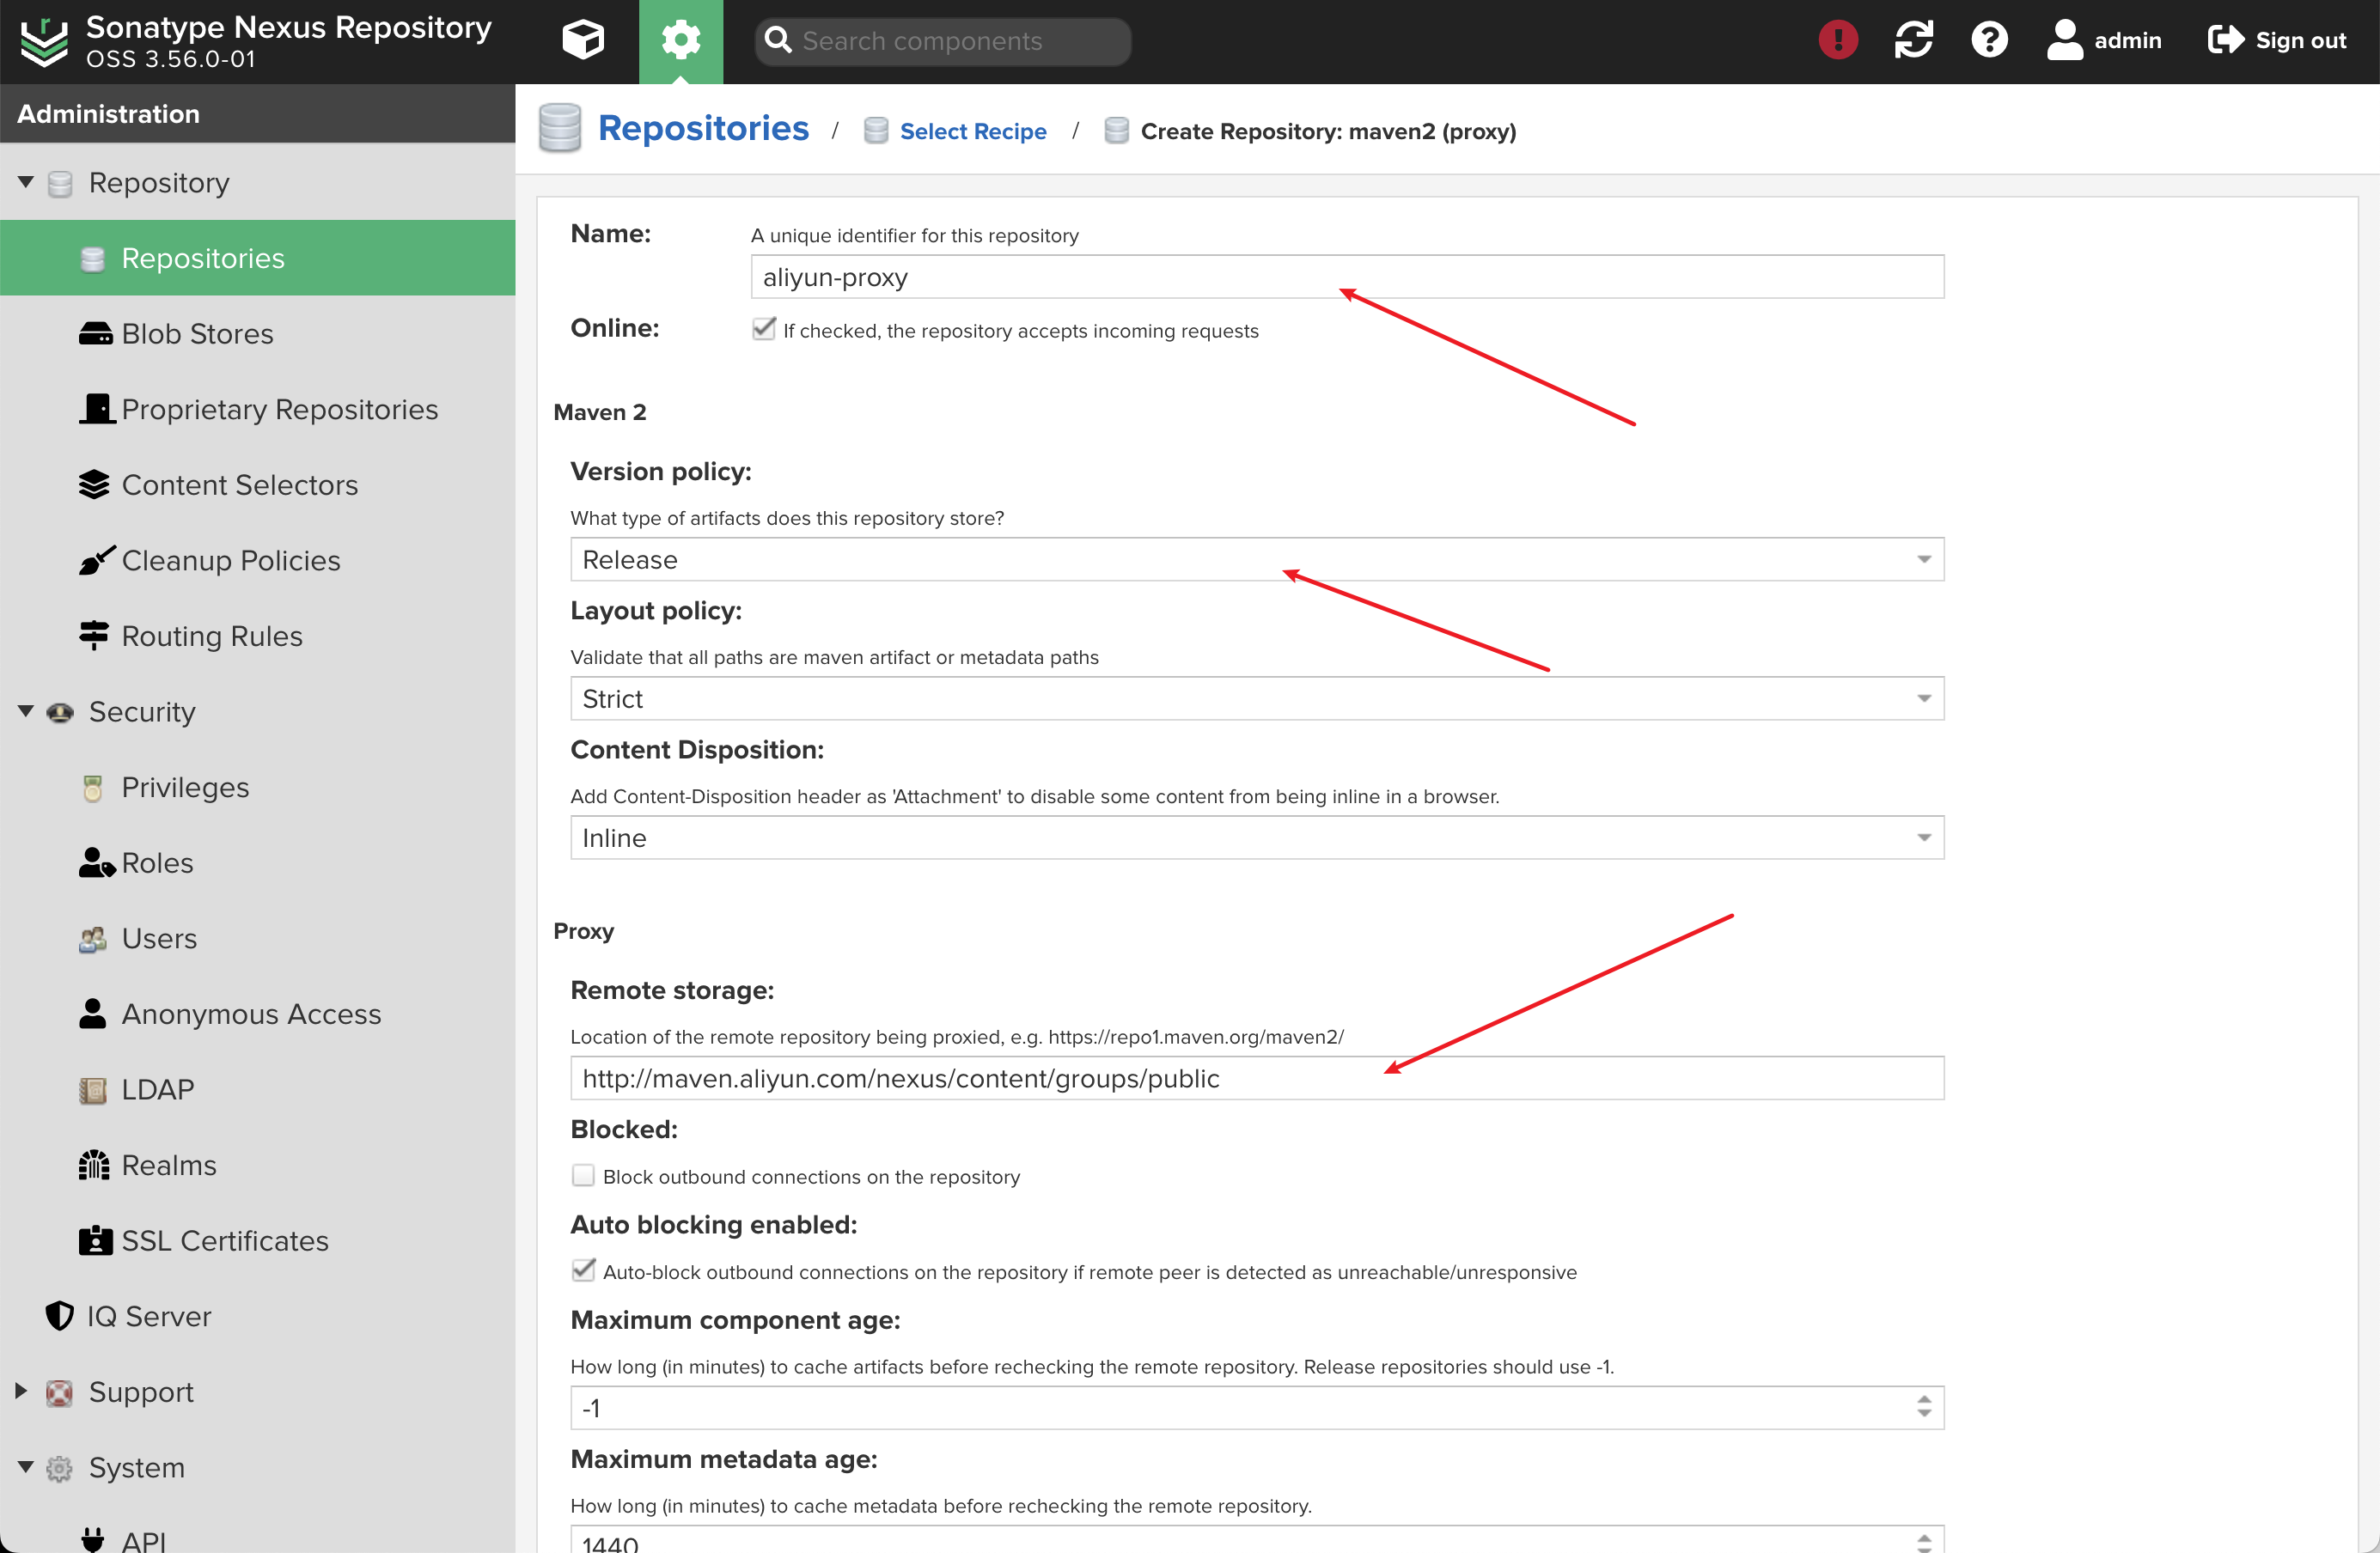Click the Remote storage URL field
This screenshot has height=1553, width=2380.
click(1257, 1077)
